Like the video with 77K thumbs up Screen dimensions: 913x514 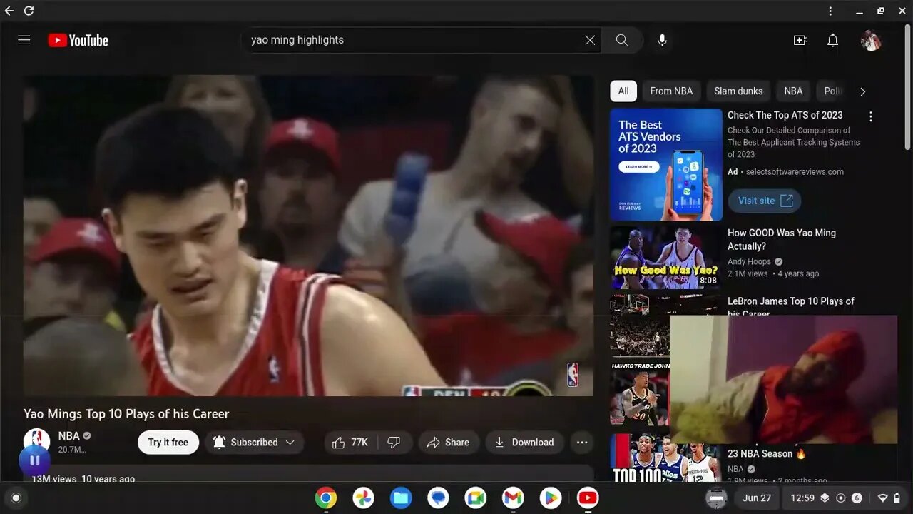(350, 443)
